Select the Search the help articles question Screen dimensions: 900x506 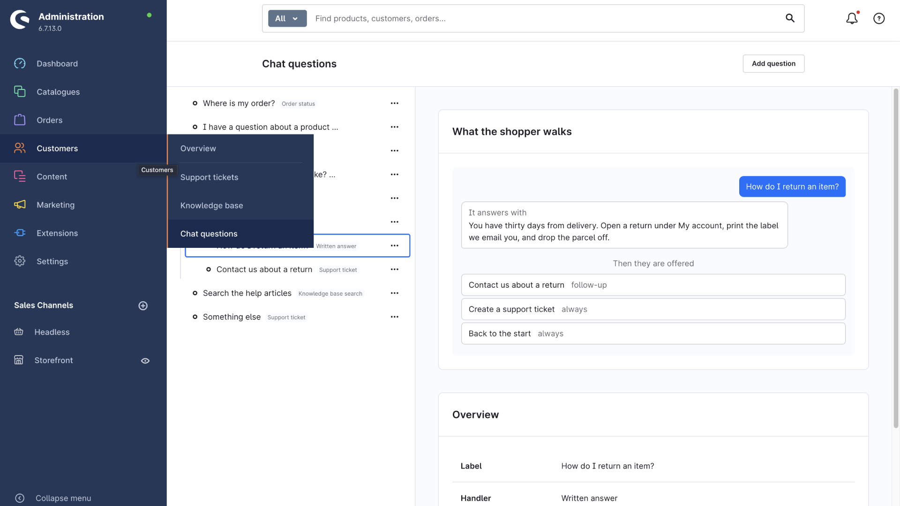tap(247, 293)
